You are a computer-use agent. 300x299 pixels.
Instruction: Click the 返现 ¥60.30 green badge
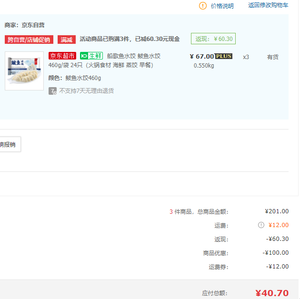(x=213, y=39)
